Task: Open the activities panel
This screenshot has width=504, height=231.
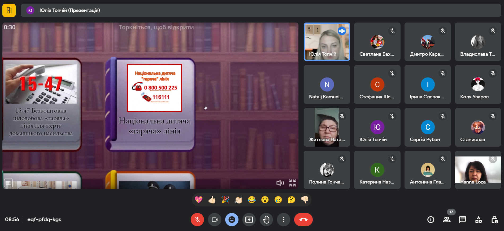Action: pos(479,220)
